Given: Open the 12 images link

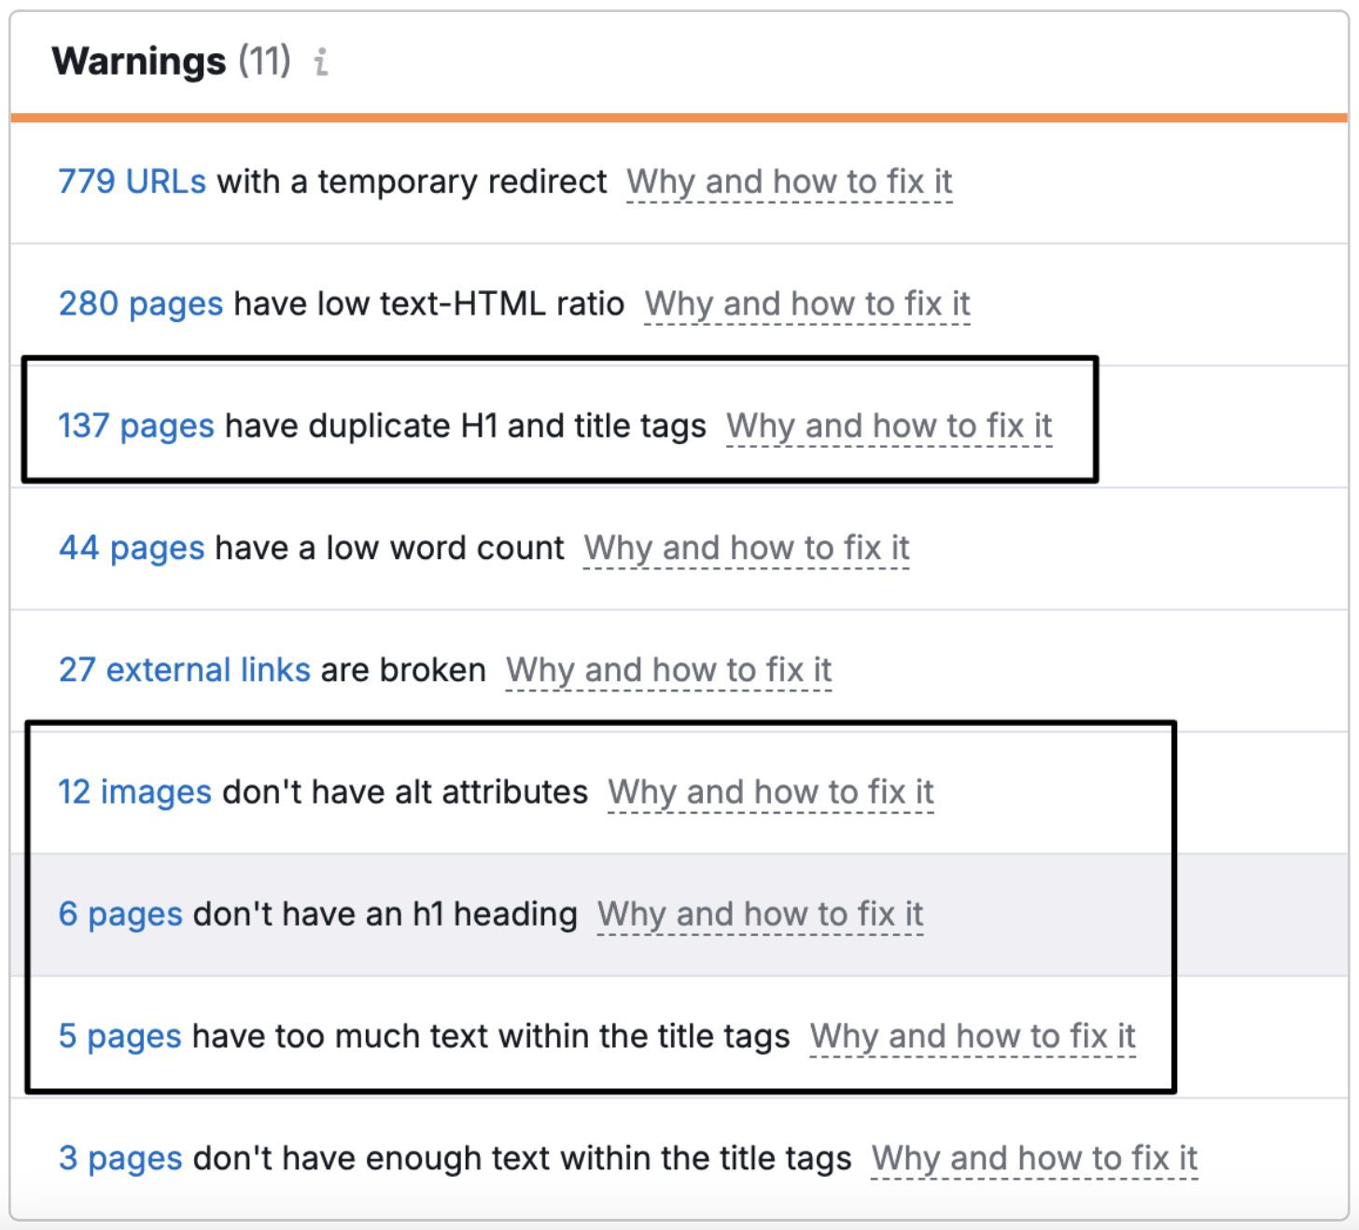Looking at the screenshot, I should click(135, 792).
